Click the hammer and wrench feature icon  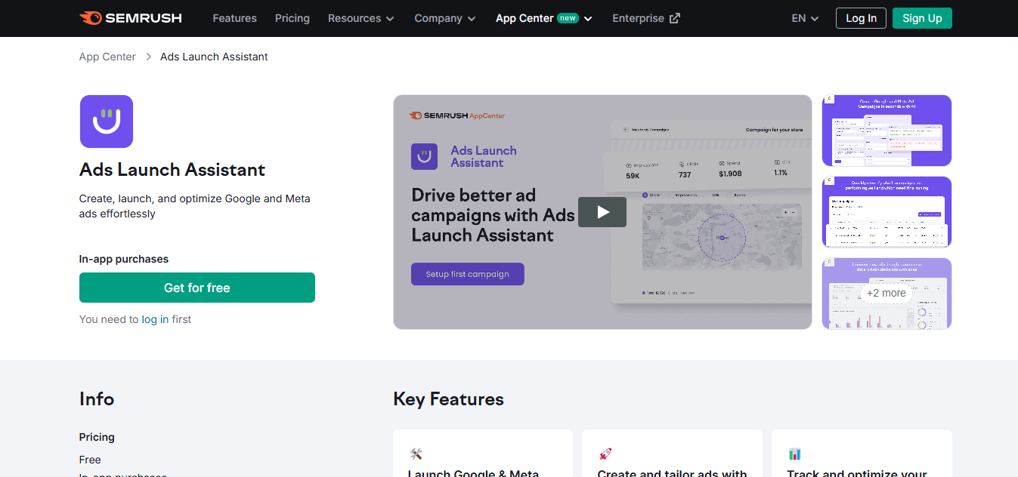(416, 454)
